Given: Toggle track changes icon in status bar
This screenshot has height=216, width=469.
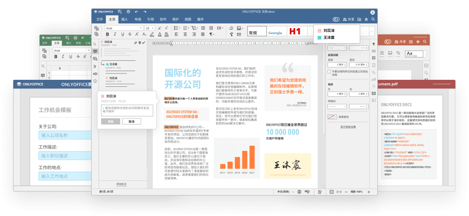Looking at the screenshot, I should (x=320, y=192).
